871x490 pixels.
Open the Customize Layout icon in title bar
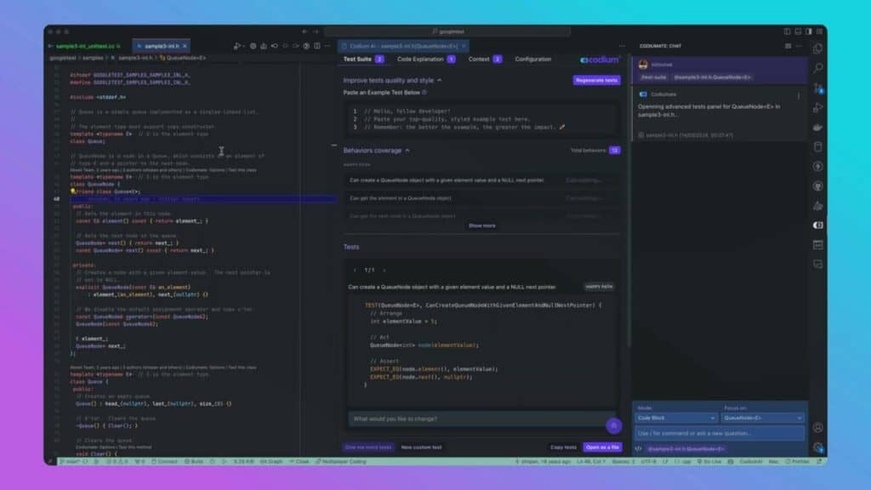(819, 31)
